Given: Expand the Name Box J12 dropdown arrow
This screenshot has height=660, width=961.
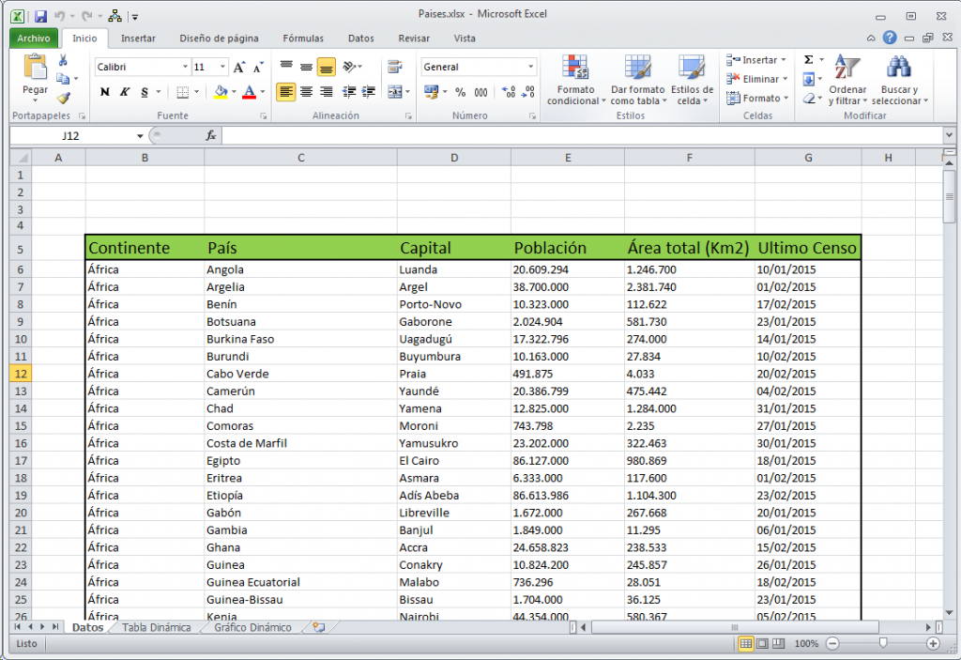Looking at the screenshot, I should pos(140,135).
